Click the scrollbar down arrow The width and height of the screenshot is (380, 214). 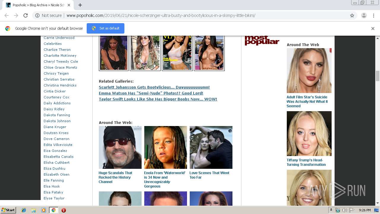(x=378, y=203)
